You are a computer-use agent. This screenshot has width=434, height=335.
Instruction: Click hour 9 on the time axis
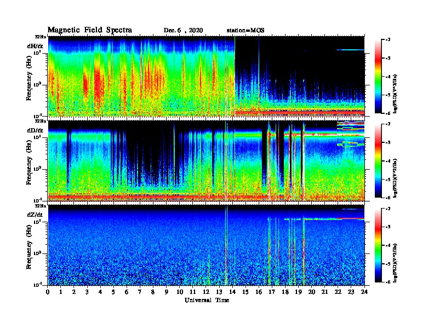tap(166, 292)
